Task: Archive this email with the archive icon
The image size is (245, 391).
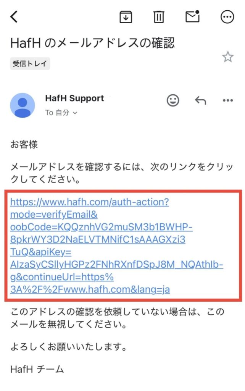Action: [x=126, y=17]
